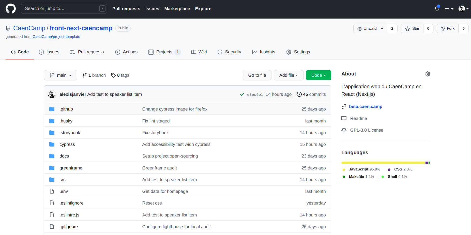This screenshot has width=471, height=235.
Task: Open the .eslintignore file
Action: [72, 203]
